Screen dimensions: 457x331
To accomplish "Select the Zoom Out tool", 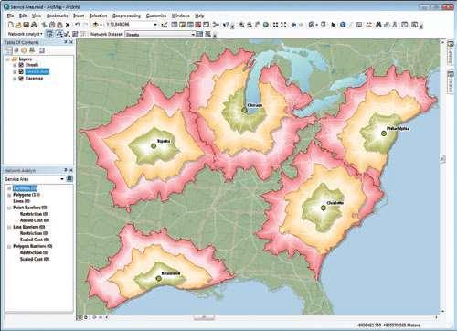I will pyautogui.click(x=250, y=25).
